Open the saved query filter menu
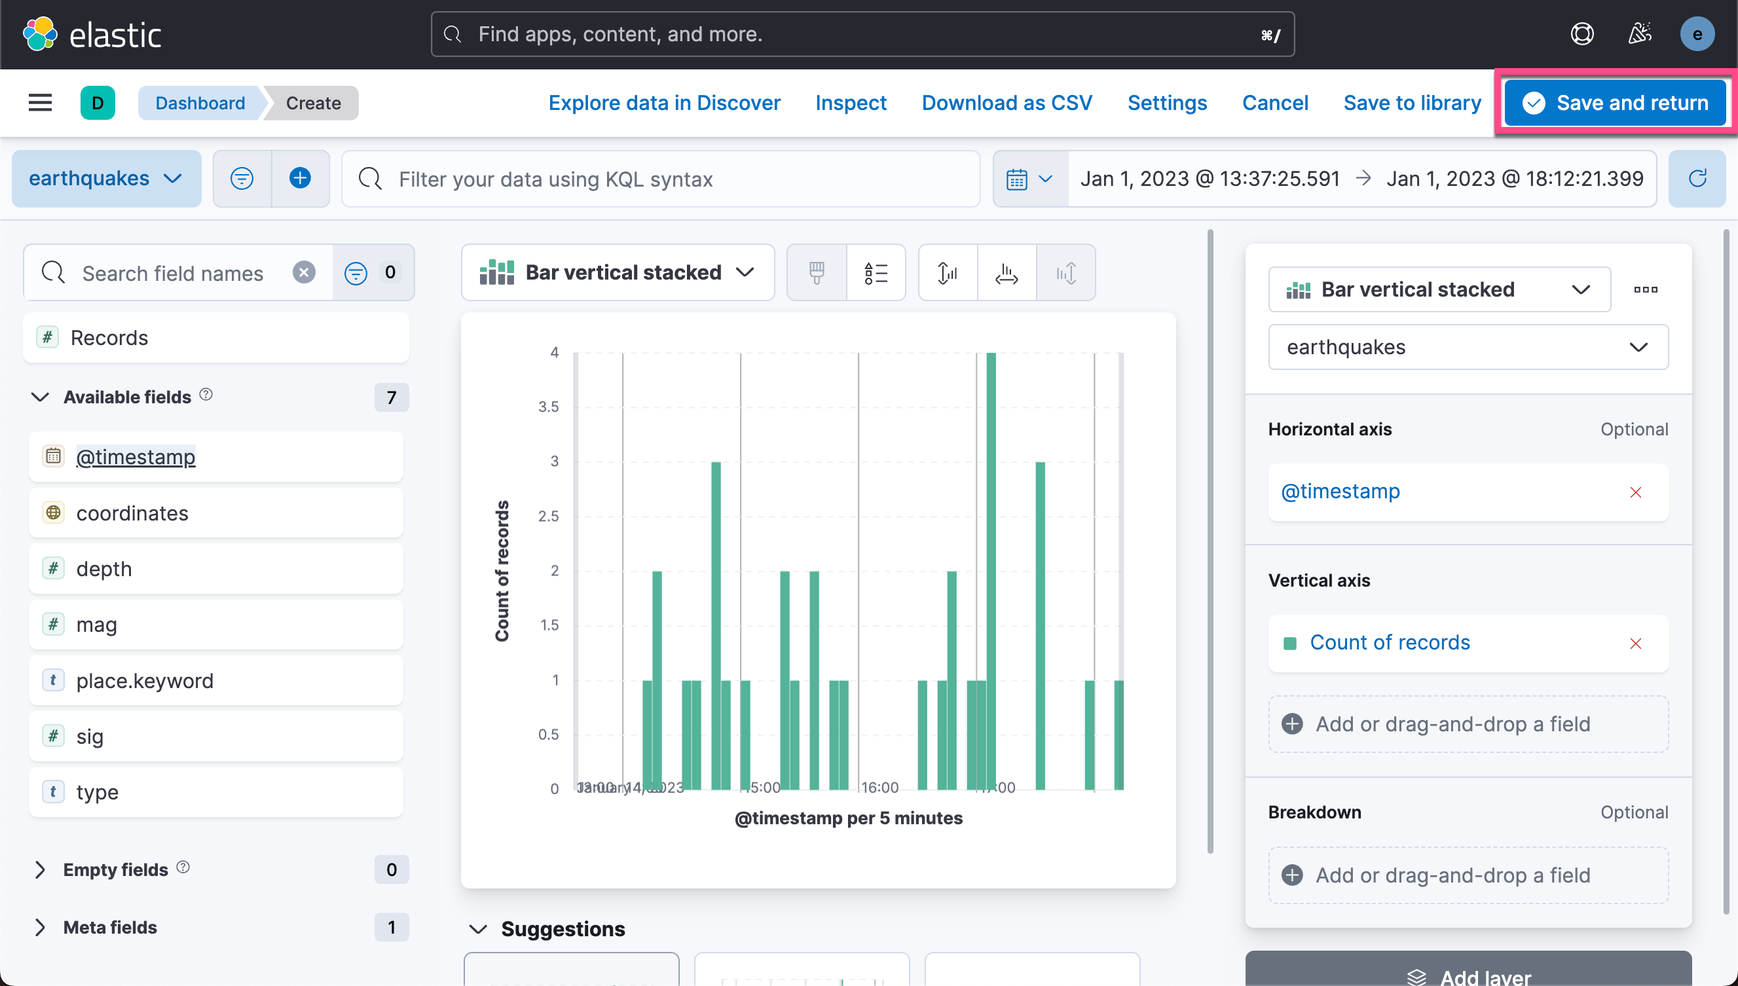 pos(242,179)
